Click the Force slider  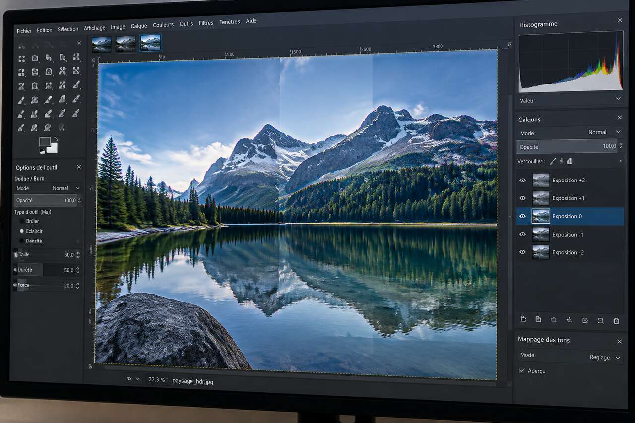(x=47, y=286)
